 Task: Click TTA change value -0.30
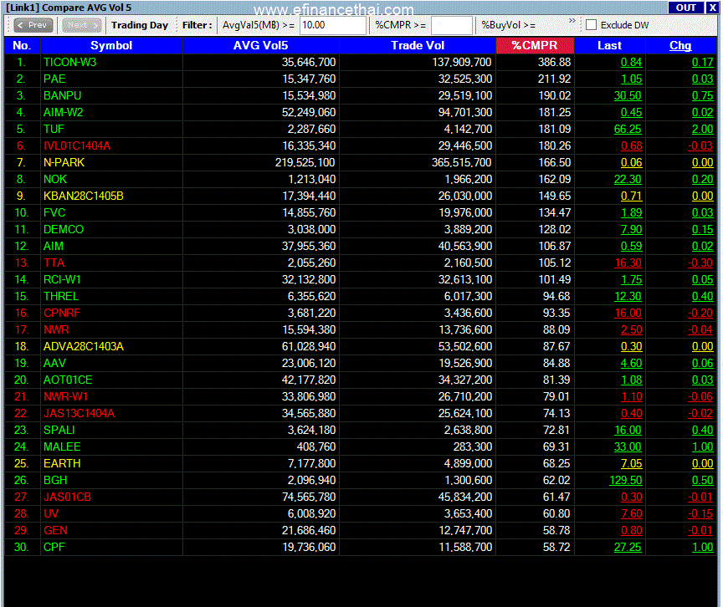coord(700,263)
